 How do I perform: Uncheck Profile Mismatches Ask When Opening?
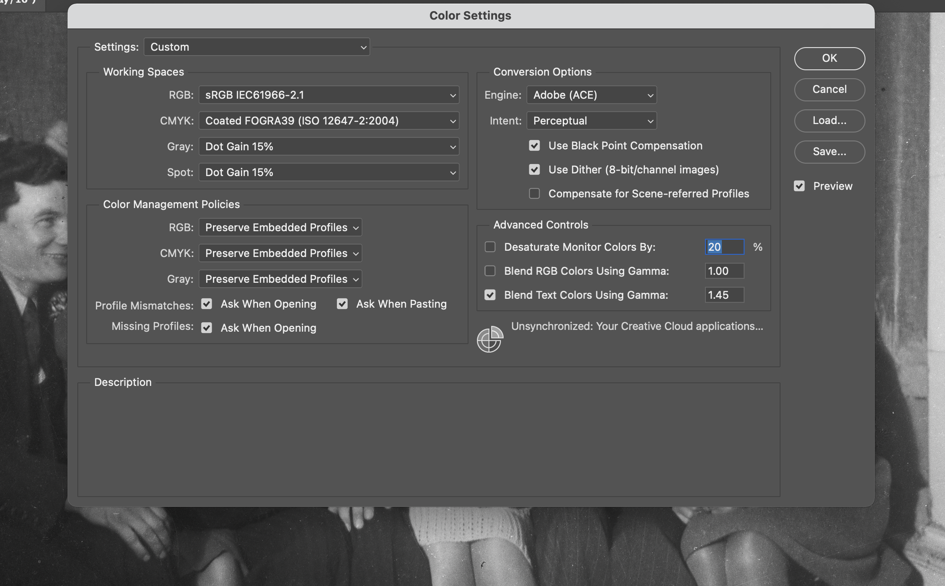pyautogui.click(x=207, y=304)
